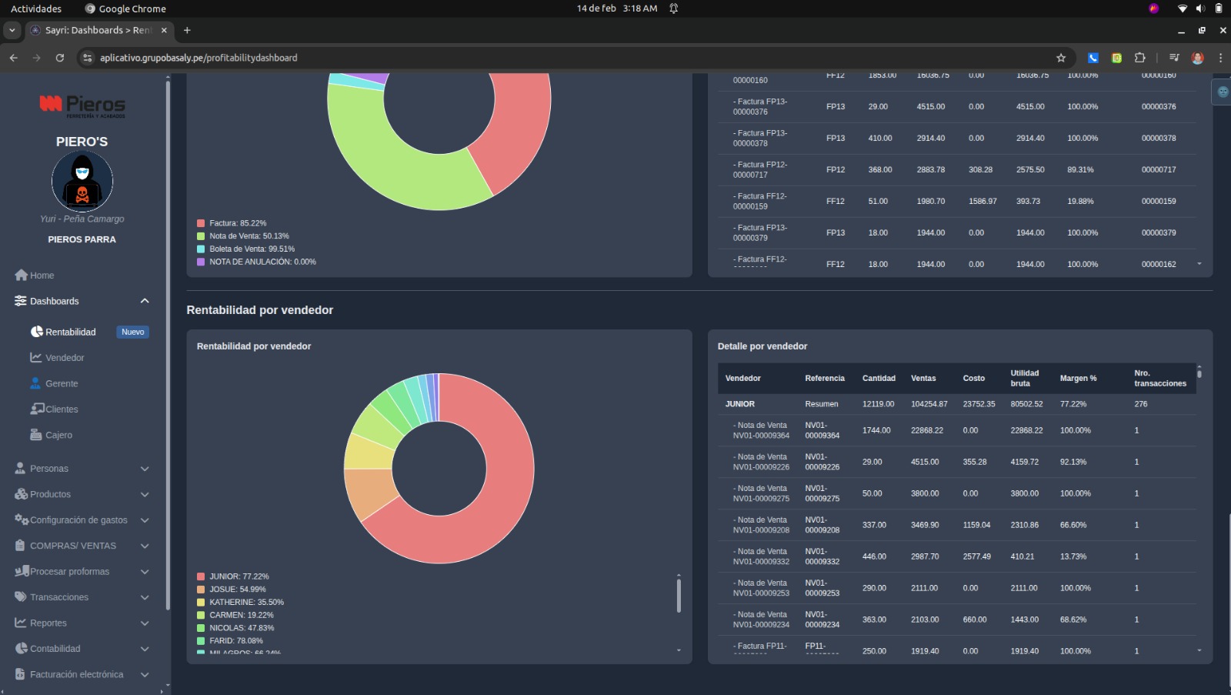The image size is (1231, 695).
Task: Toggle Nota de Venta legend entry
Action: click(248, 236)
